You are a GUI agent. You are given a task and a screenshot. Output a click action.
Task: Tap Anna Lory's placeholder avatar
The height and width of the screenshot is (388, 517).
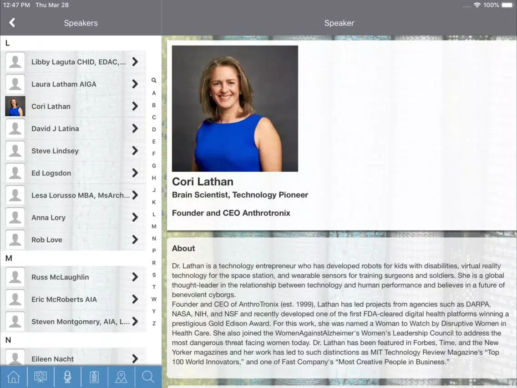pos(15,217)
